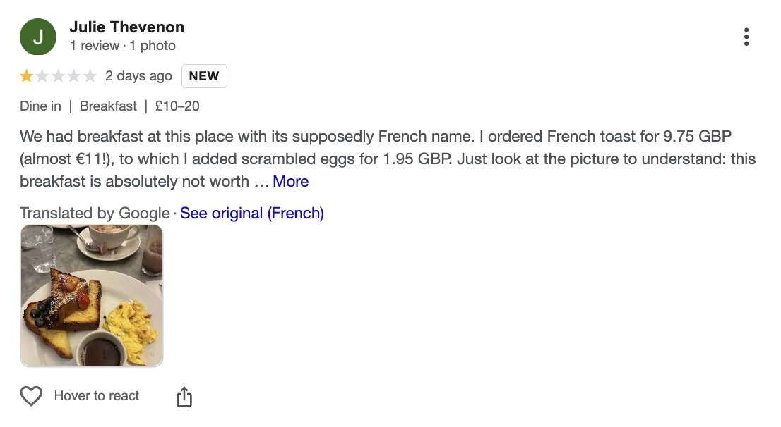Screen dimensions: 781x427
Task: Click the "2 days ago" timestamp
Action: tap(138, 76)
